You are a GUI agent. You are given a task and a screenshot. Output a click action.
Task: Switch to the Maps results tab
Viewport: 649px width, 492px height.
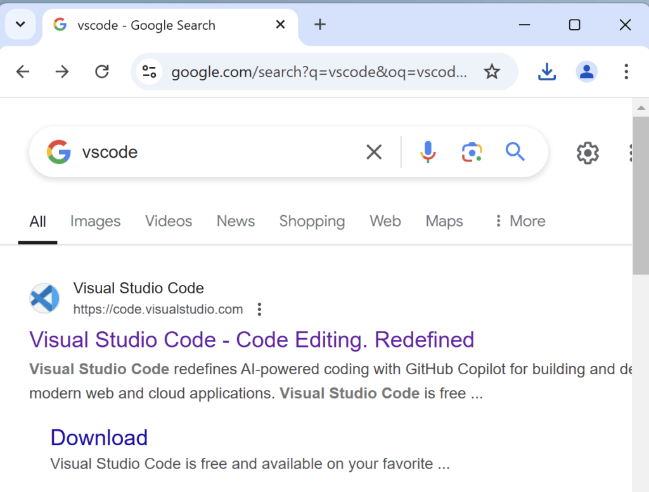click(444, 222)
